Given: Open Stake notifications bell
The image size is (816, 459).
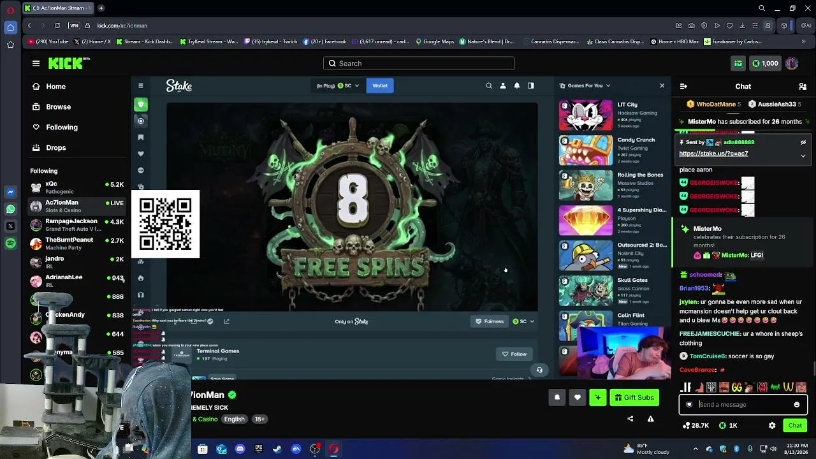Looking at the screenshot, I should (517, 85).
